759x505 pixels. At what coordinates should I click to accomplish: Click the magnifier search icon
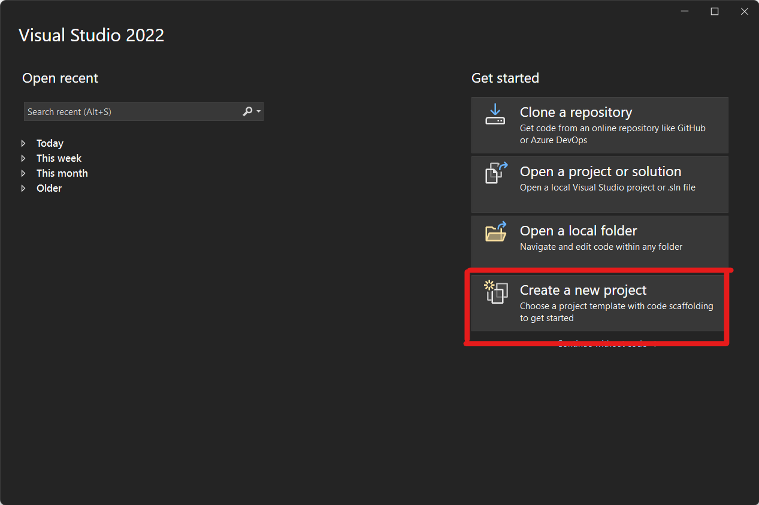pos(247,111)
